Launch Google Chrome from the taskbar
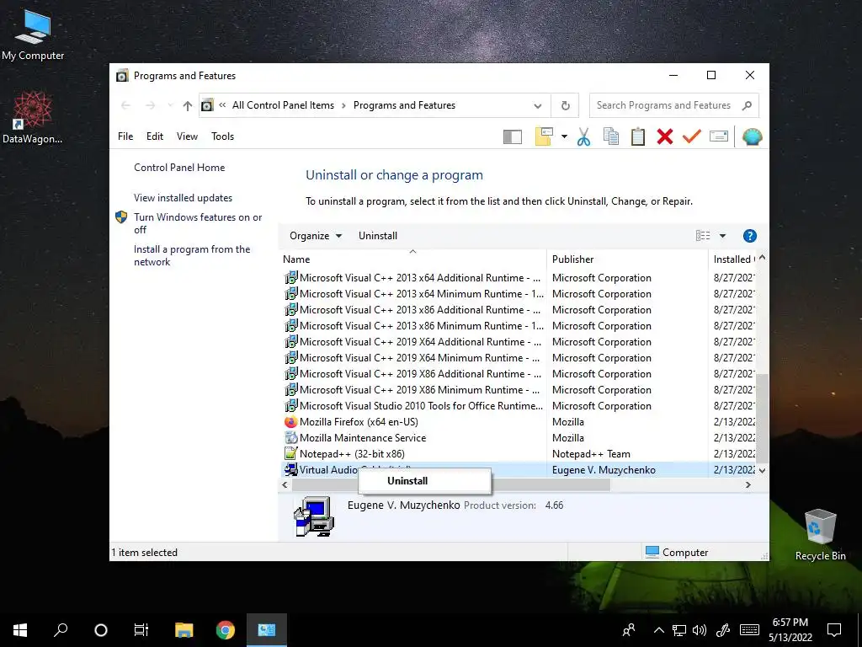 click(226, 630)
